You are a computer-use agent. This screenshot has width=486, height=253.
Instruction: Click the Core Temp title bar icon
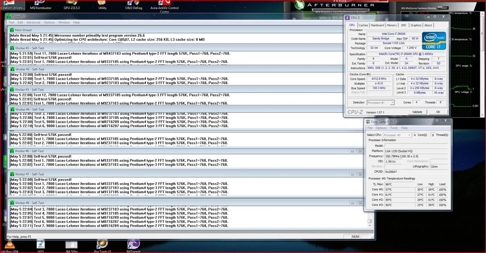click(368, 121)
